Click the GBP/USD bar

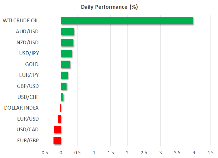(64, 86)
